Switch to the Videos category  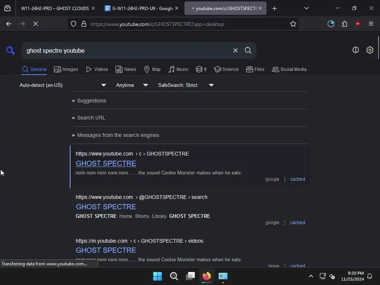pyautogui.click(x=97, y=69)
